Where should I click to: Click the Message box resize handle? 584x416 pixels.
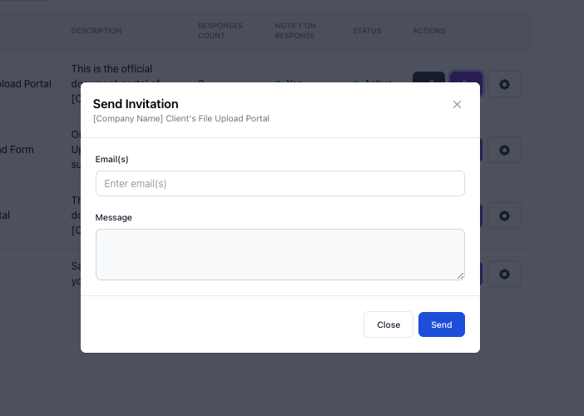[x=460, y=275]
